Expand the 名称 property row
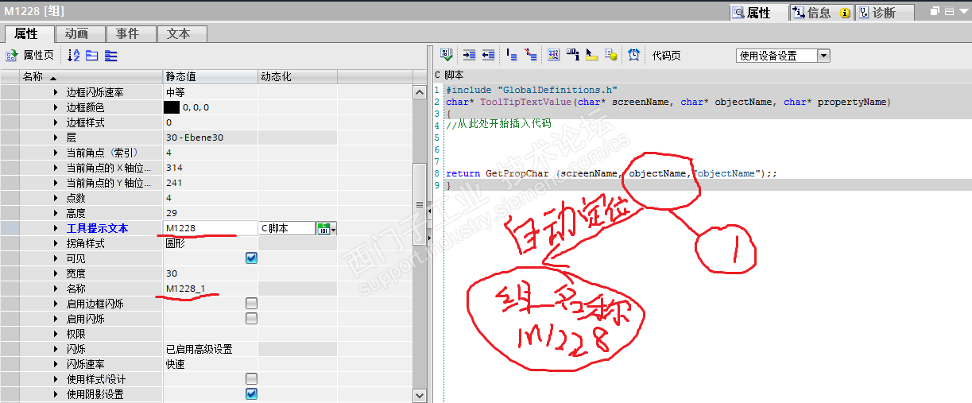972x403 pixels. [x=56, y=289]
